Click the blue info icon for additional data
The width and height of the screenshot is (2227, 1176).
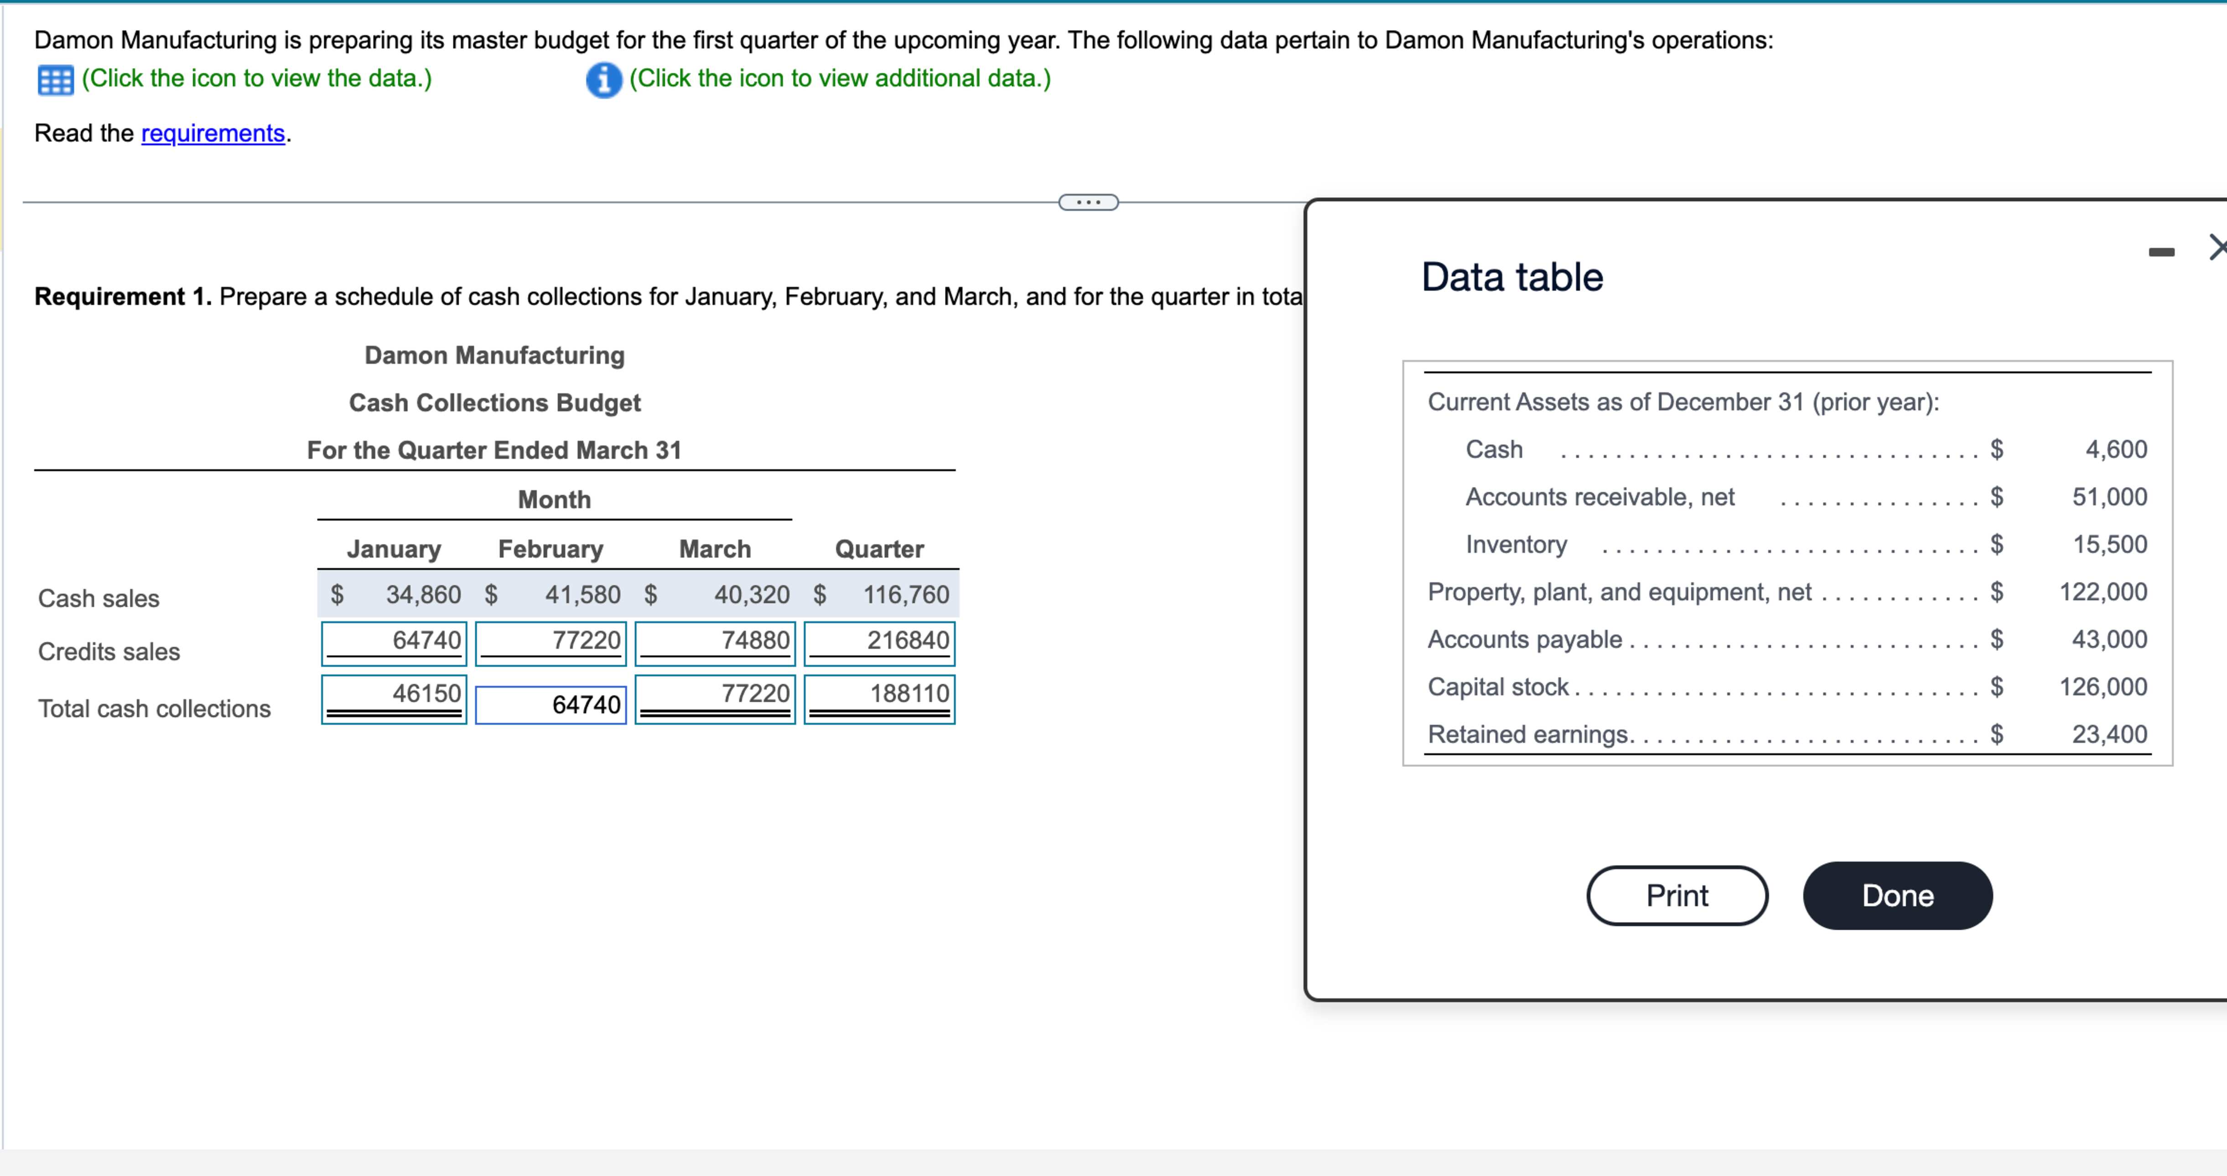coord(603,79)
